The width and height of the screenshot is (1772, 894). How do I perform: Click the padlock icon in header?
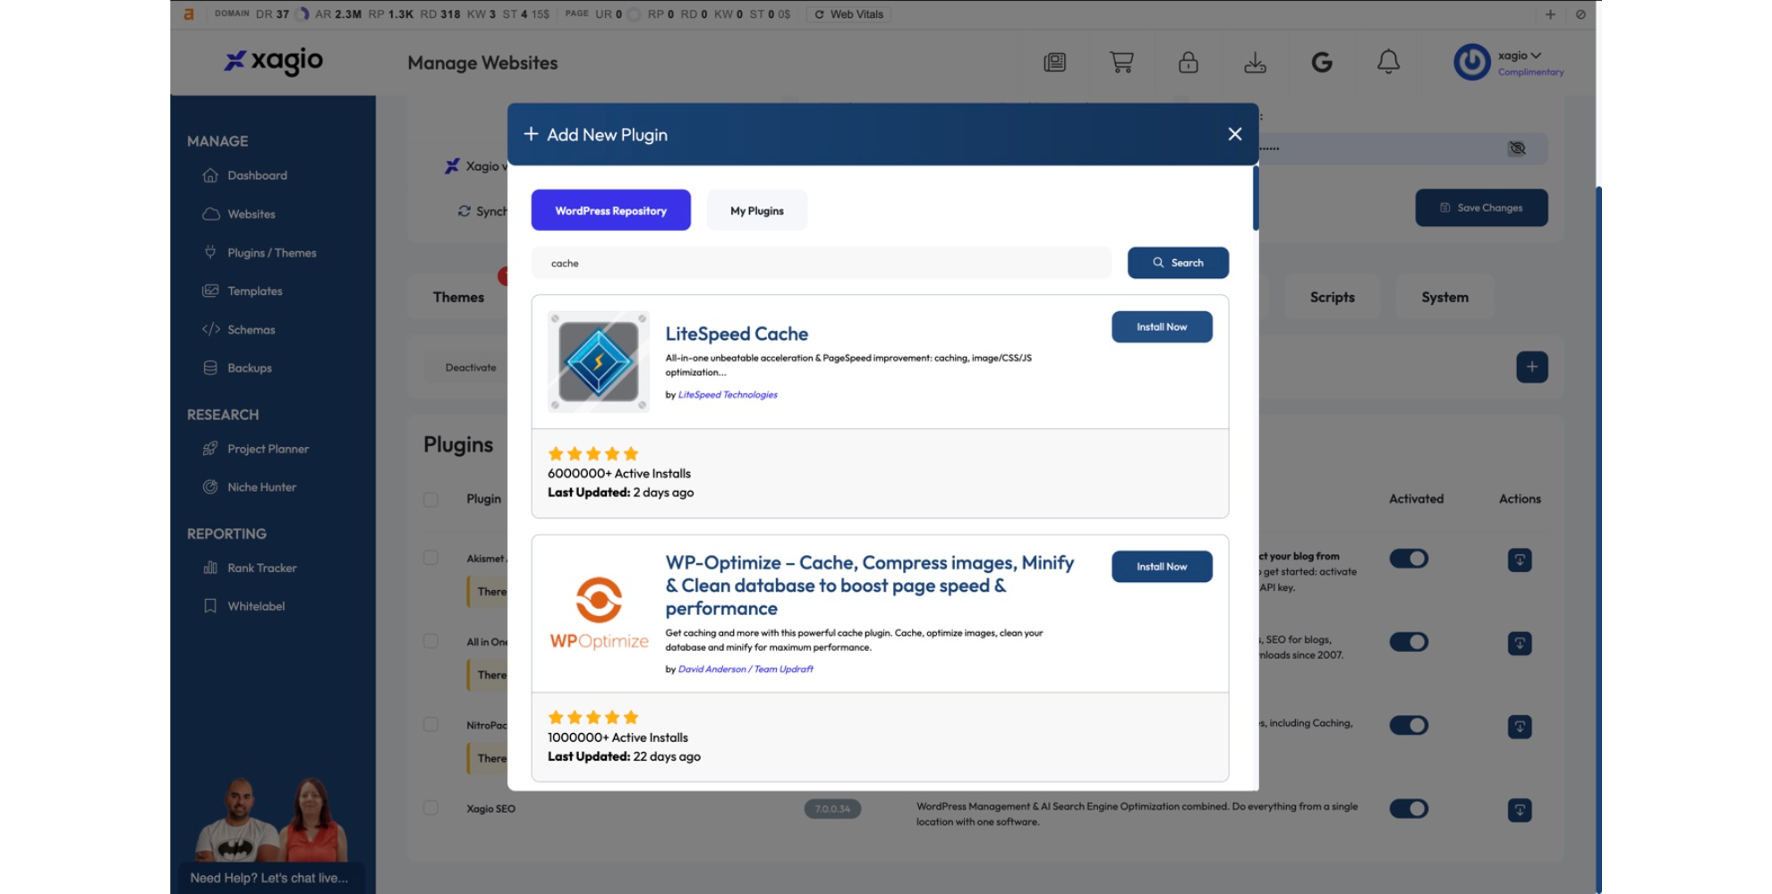1188,62
